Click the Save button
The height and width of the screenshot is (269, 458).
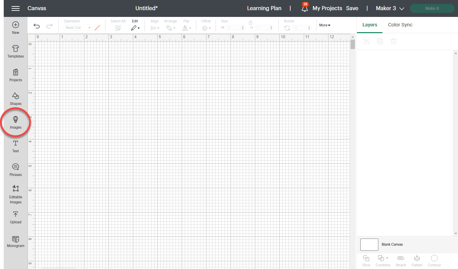tap(352, 8)
